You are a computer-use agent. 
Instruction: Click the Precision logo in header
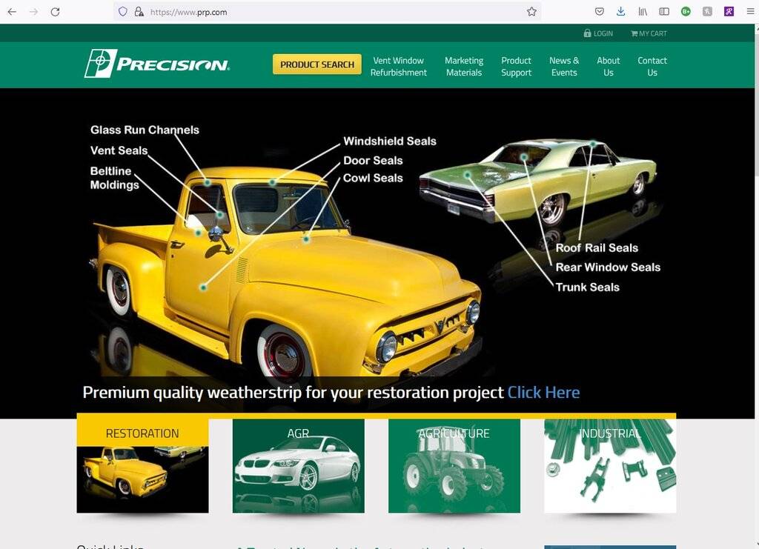(x=157, y=64)
